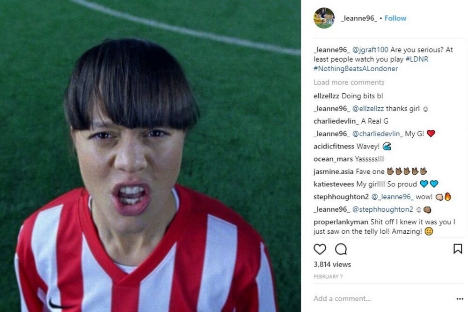Image resolution: width=468 pixels, height=312 pixels.
Task: Open the three-dot more options menu
Action: 460,298
